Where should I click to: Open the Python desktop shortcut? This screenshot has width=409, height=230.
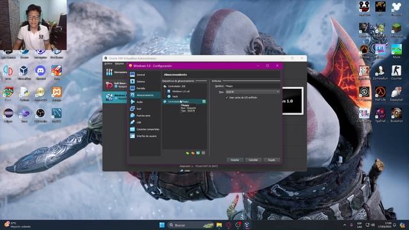tap(24, 94)
